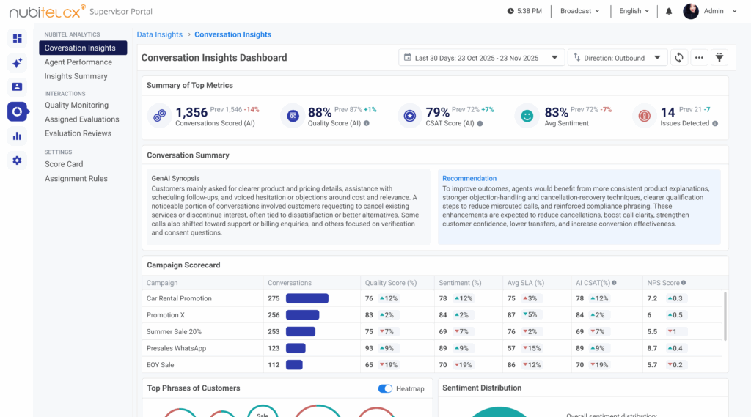Image resolution: width=751 pixels, height=417 pixels.
Task: Open the bar chart icon in left rail
Action: pyautogui.click(x=18, y=136)
